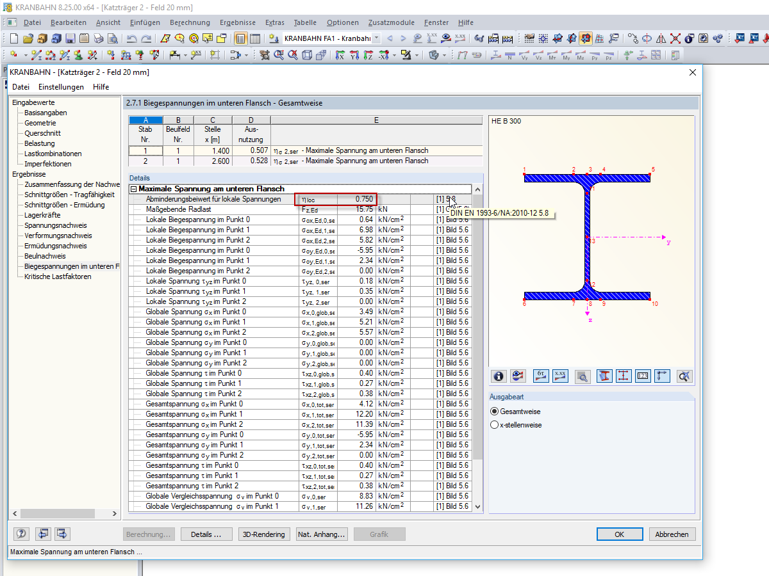Go to the next table via right-arrow footer icon
Viewport: 769px width, 576px height.
[62, 534]
